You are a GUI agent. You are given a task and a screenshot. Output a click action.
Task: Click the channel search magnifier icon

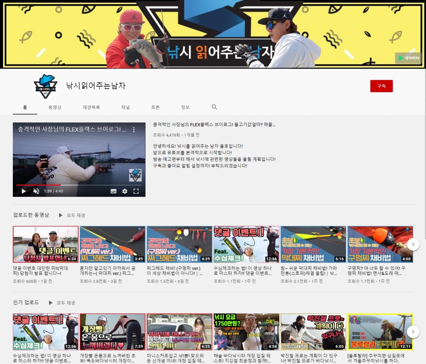pos(214,107)
